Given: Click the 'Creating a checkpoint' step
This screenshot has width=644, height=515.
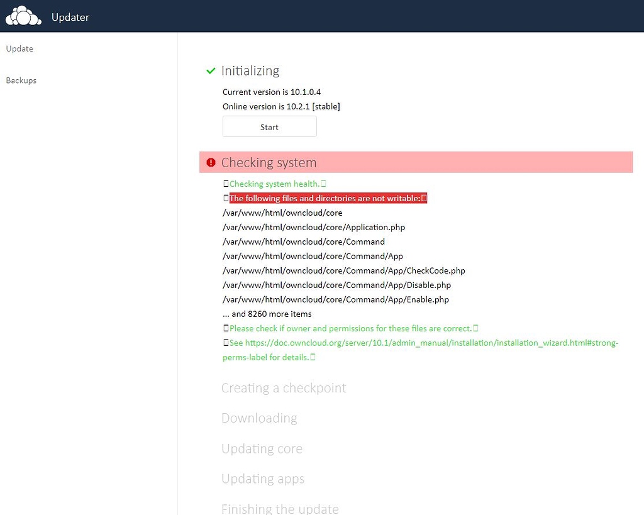Looking at the screenshot, I should [x=284, y=388].
